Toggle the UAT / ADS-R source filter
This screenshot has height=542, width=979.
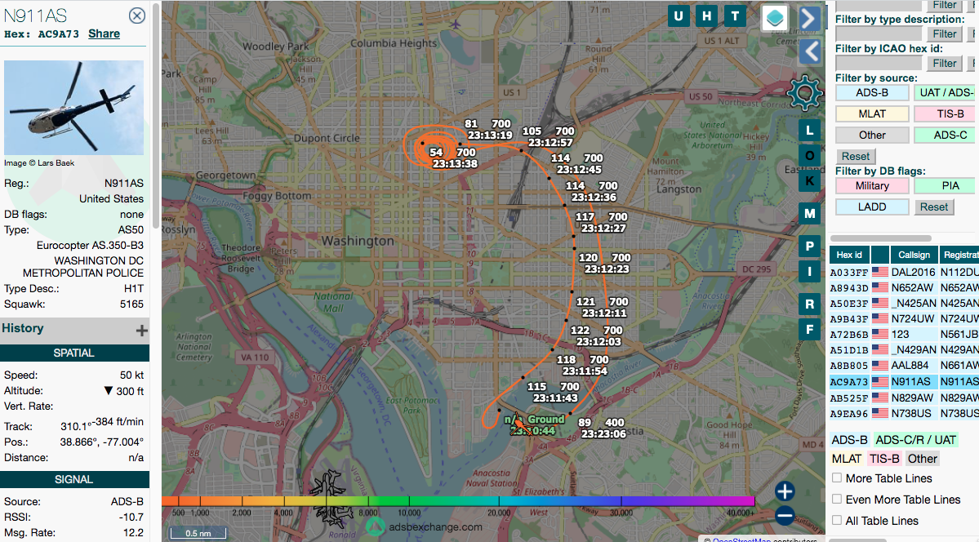pyautogui.click(x=946, y=92)
